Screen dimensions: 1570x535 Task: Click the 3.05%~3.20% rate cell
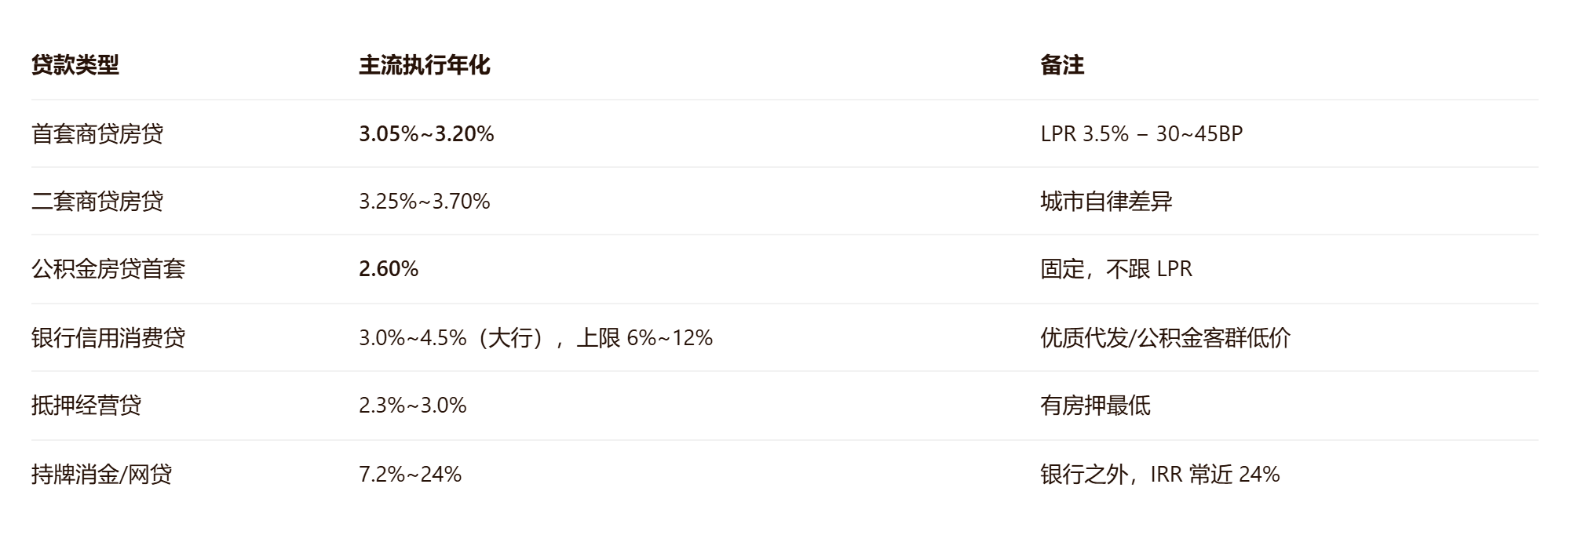pos(426,134)
